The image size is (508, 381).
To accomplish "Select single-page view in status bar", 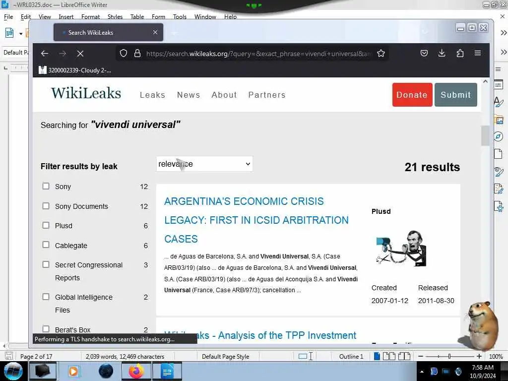I will coord(377,356).
